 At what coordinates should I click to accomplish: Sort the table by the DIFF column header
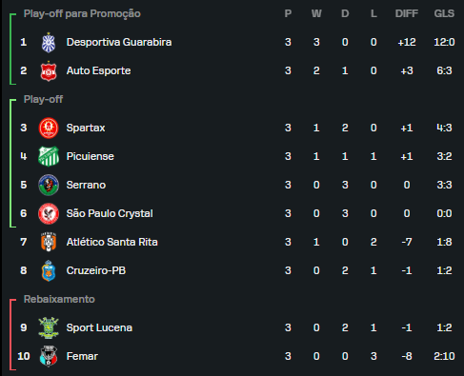tap(407, 13)
